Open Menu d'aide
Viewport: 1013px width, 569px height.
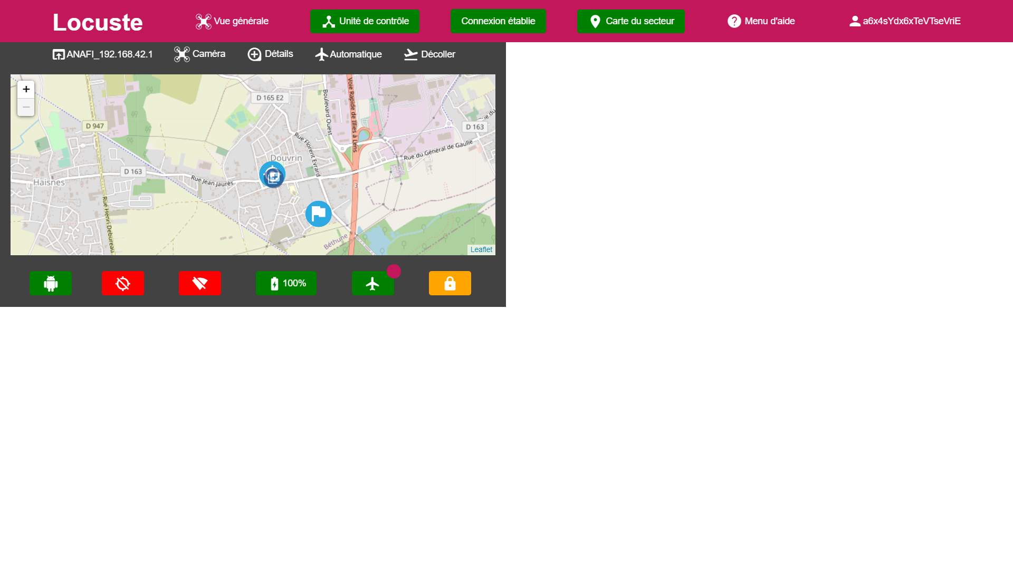click(761, 21)
